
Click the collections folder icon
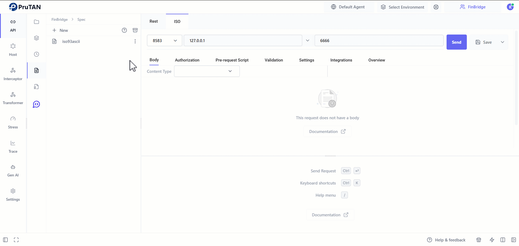coord(36,22)
